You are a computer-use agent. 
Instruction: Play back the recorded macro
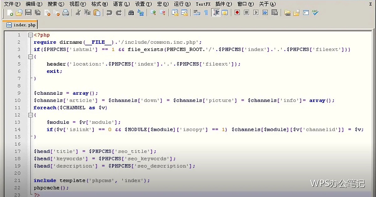pos(256,13)
